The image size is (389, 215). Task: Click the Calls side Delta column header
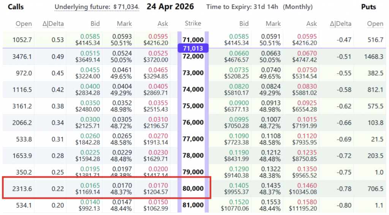(53, 24)
